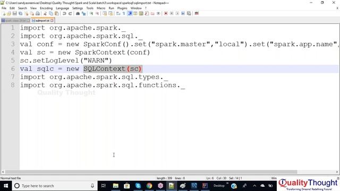Click Run Macro Multiple Times icon
The image size is (340, 191).
pyautogui.click(x=183, y=13)
